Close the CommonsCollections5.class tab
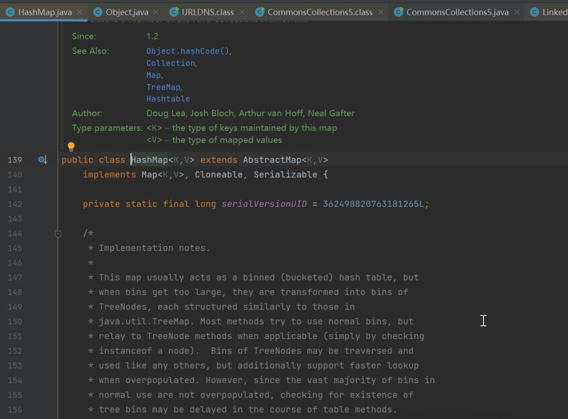This screenshot has height=419, width=568. (381, 12)
